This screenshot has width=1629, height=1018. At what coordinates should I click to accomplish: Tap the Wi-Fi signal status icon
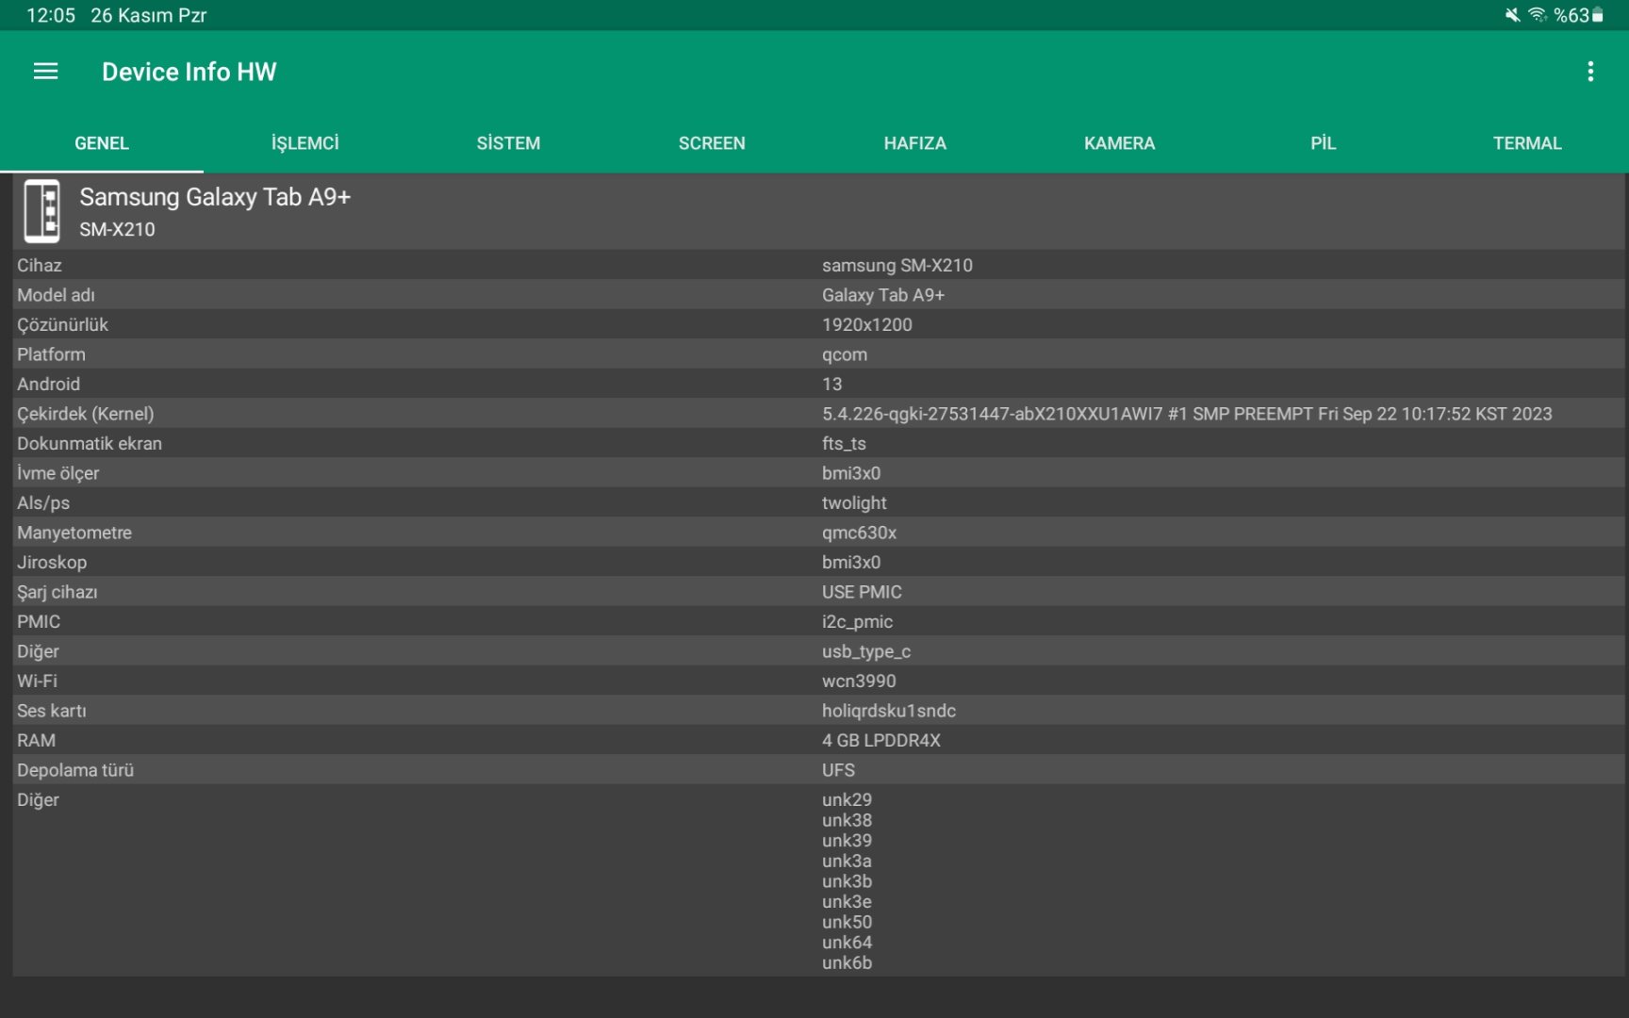coord(1538,15)
